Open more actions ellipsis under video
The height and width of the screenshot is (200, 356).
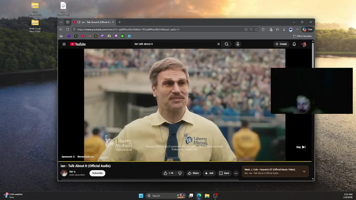(x=236, y=173)
